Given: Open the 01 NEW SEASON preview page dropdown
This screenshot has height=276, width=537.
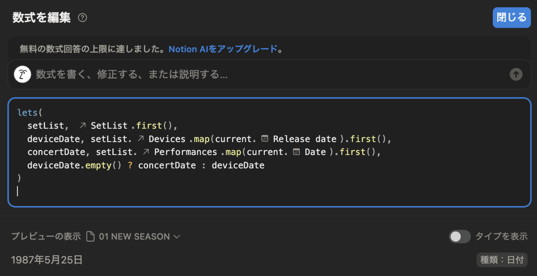Looking at the screenshot, I should pos(139,237).
